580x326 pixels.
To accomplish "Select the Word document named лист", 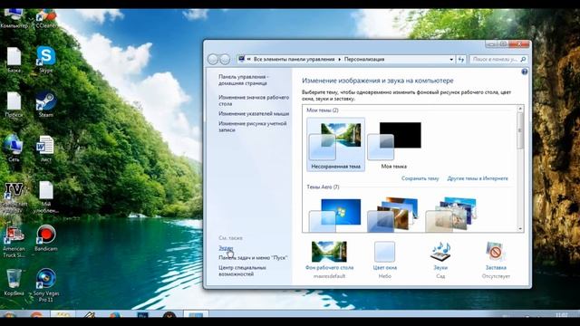I will 46,149.
